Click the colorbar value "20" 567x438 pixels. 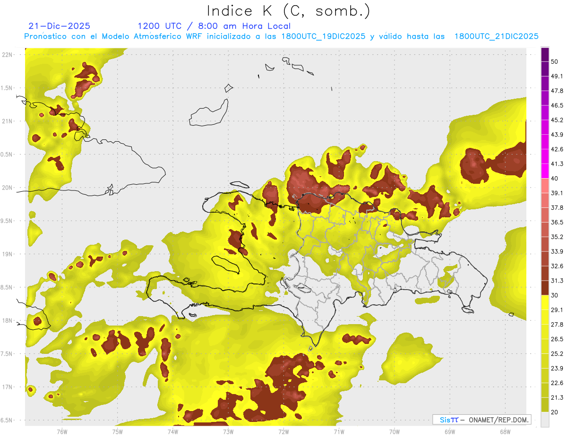tap(555, 412)
